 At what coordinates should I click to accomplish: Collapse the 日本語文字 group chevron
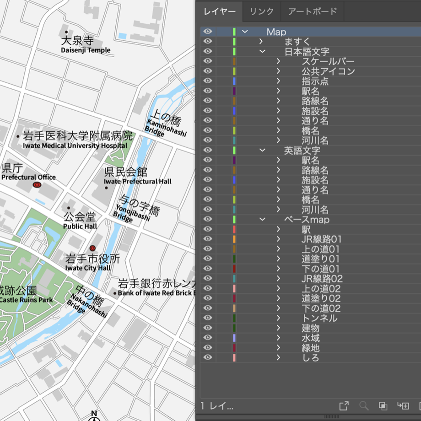click(262, 51)
